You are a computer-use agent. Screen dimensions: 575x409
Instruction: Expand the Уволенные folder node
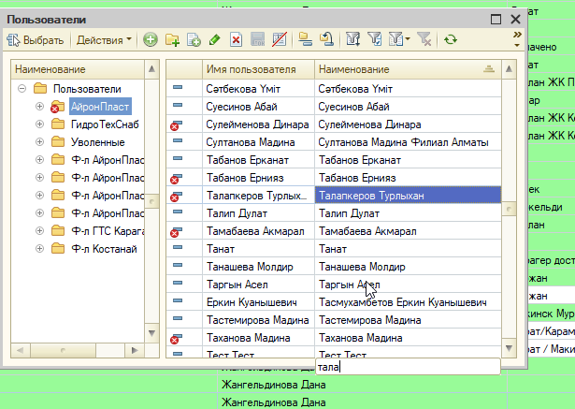pos(39,141)
